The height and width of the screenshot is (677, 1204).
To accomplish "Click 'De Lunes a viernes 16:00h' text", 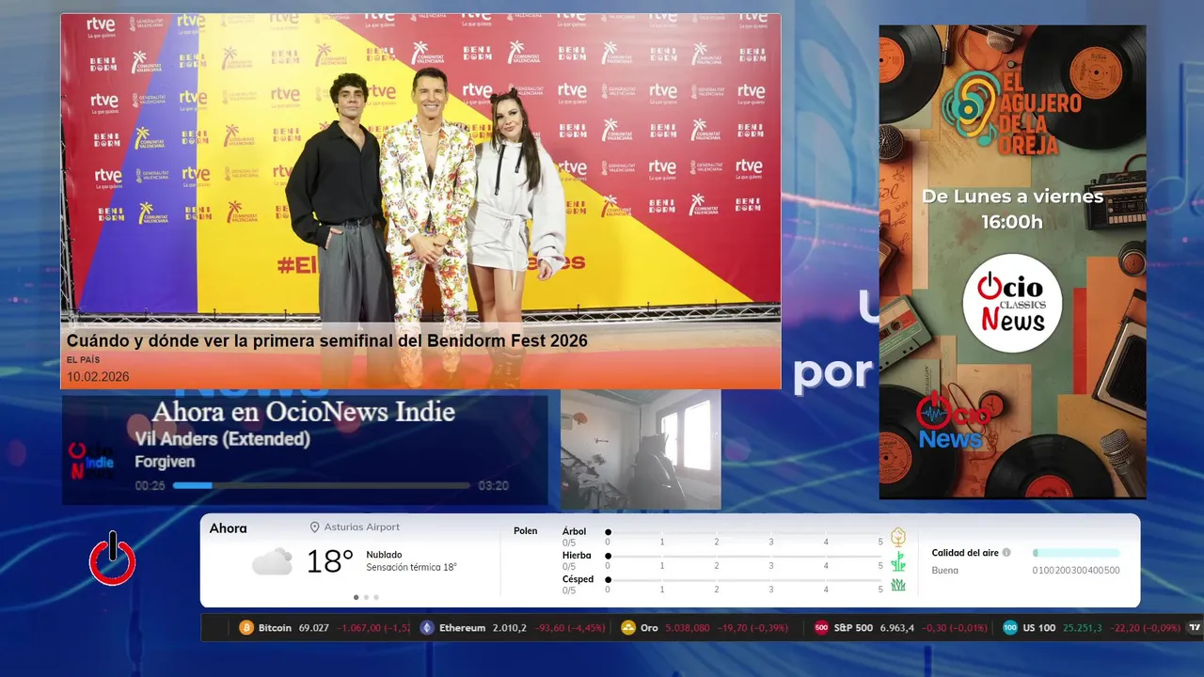I will (1012, 209).
